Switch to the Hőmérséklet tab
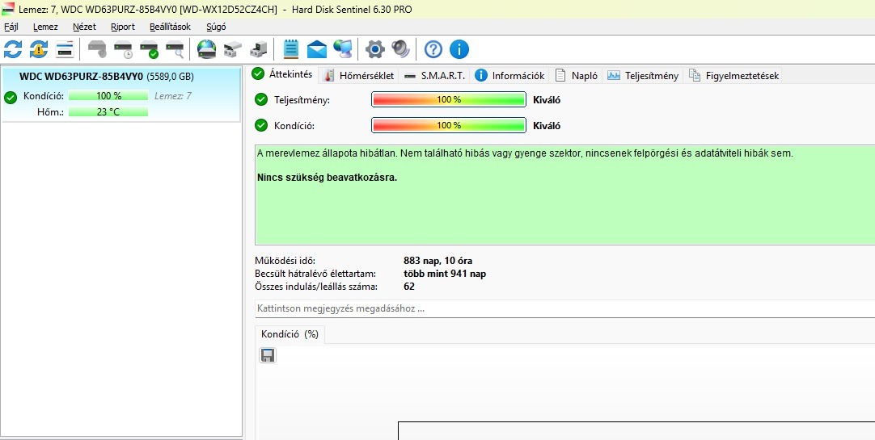The width and height of the screenshot is (875, 440). 360,76
